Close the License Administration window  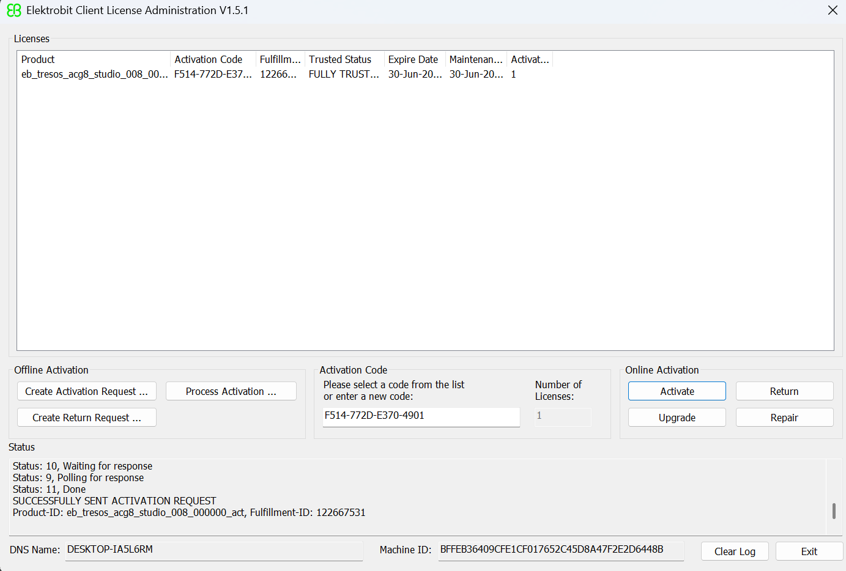point(833,10)
